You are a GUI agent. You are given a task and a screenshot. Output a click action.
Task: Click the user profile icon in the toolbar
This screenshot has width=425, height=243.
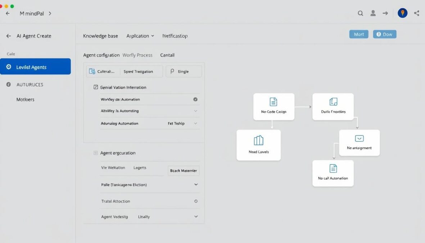[373, 13]
